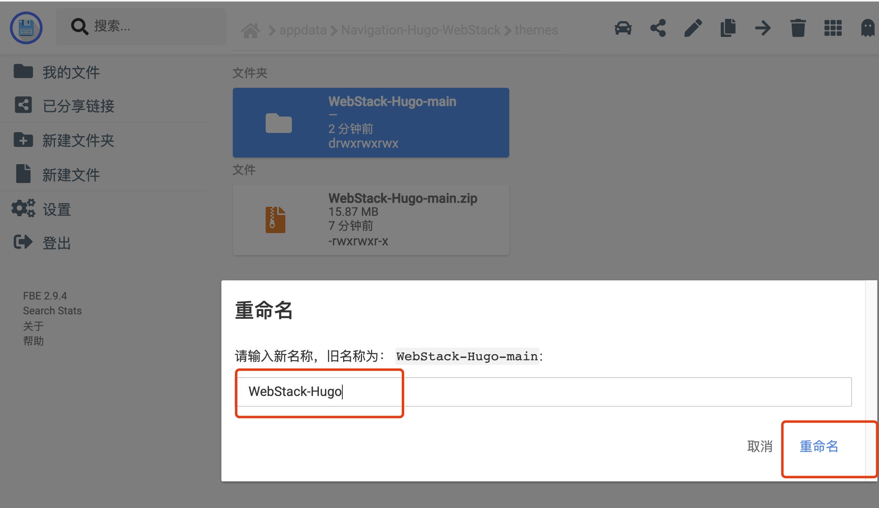Image resolution: width=879 pixels, height=508 pixels.
Task: Click the share icon in the top toolbar
Action: coord(658,28)
